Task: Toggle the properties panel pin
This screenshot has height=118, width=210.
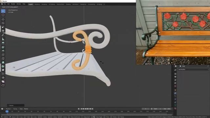Action: 208,66
